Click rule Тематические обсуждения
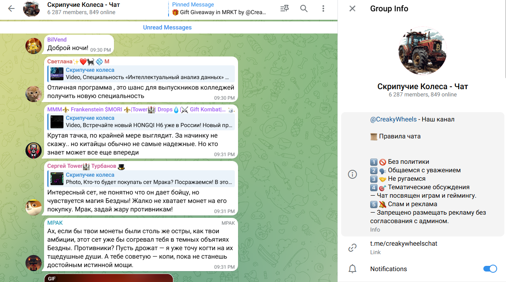Screen dimensions: 506x282 [x=429, y=187]
